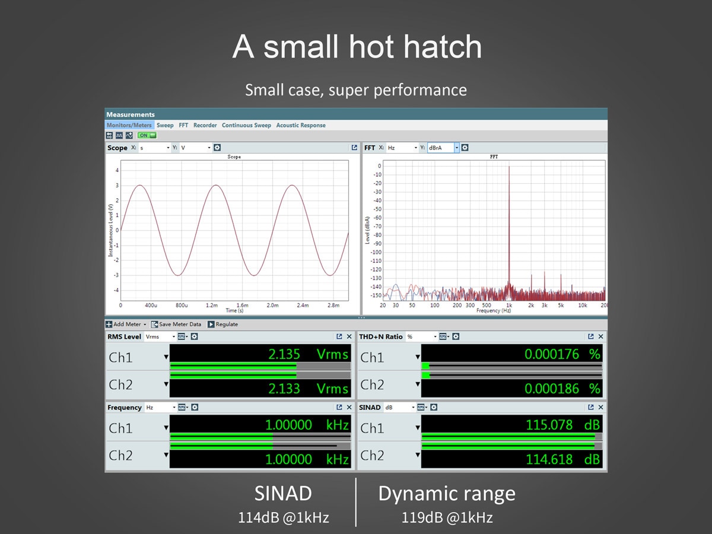Image resolution: width=712 pixels, height=534 pixels.
Task: Pop out the Scope graph window
Action: [354, 148]
